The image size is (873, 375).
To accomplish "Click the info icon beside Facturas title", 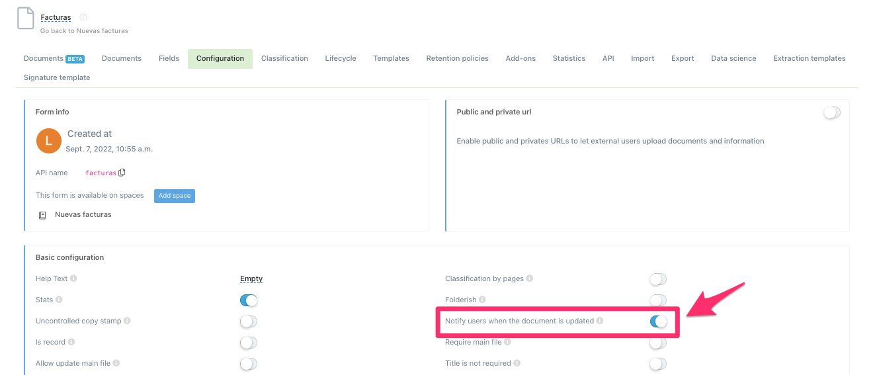I will [83, 17].
